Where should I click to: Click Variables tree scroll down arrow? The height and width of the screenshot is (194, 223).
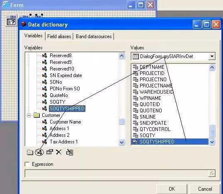point(122,142)
